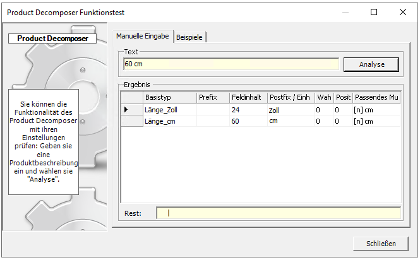Click the grid's top-left corner header cell
420x260 pixels.
point(132,97)
